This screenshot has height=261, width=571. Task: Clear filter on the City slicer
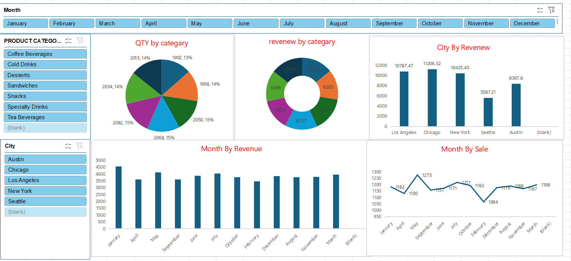point(79,146)
